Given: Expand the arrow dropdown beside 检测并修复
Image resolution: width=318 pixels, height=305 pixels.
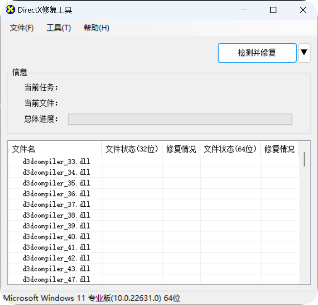Looking at the screenshot, I should point(304,53).
